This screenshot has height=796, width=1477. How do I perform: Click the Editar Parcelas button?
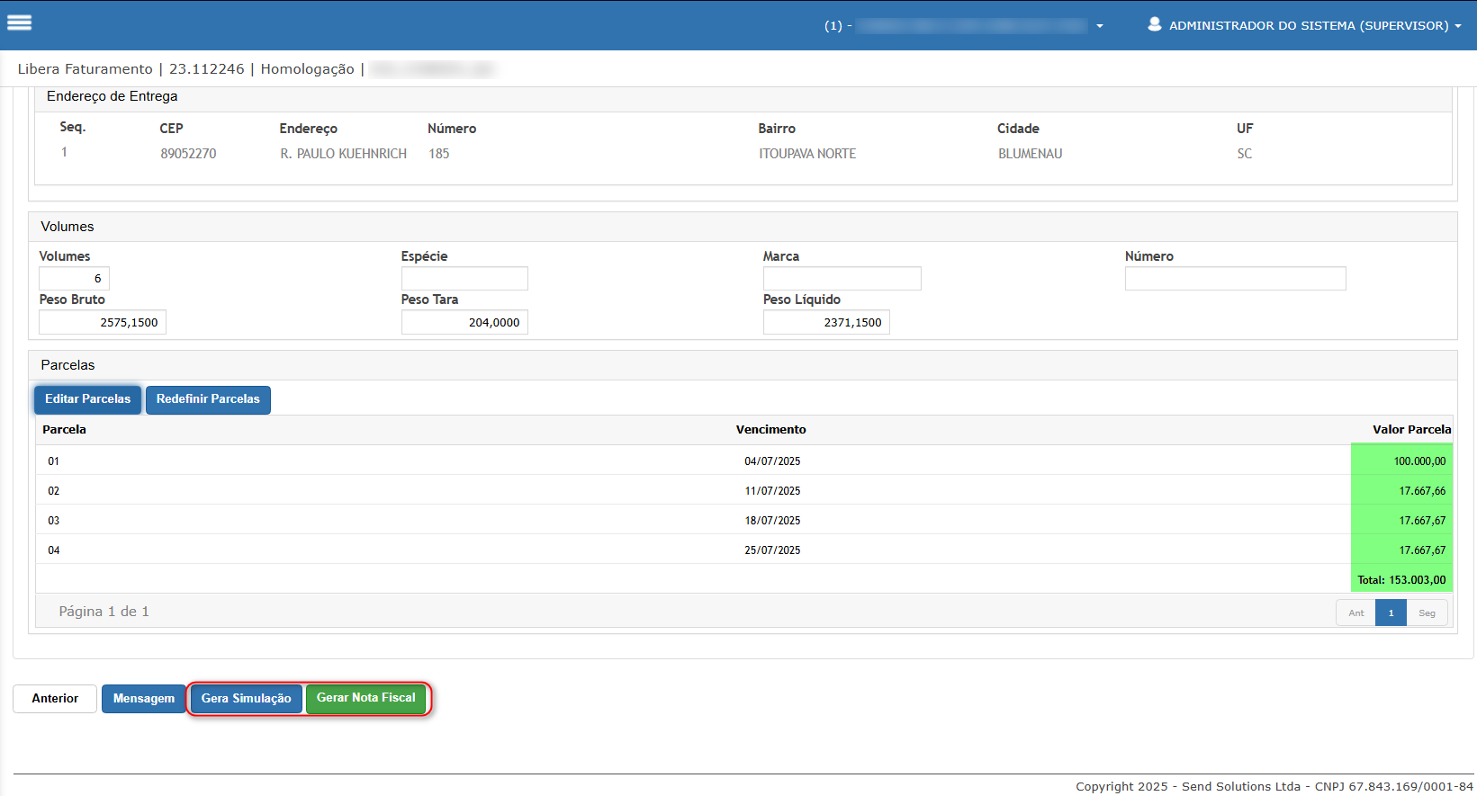87,399
